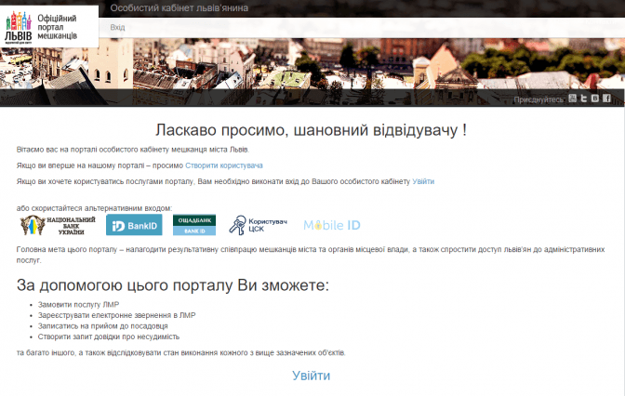The width and height of the screenshot is (625, 396).
Task: Click the Створити користувача link
Action: coord(210,165)
